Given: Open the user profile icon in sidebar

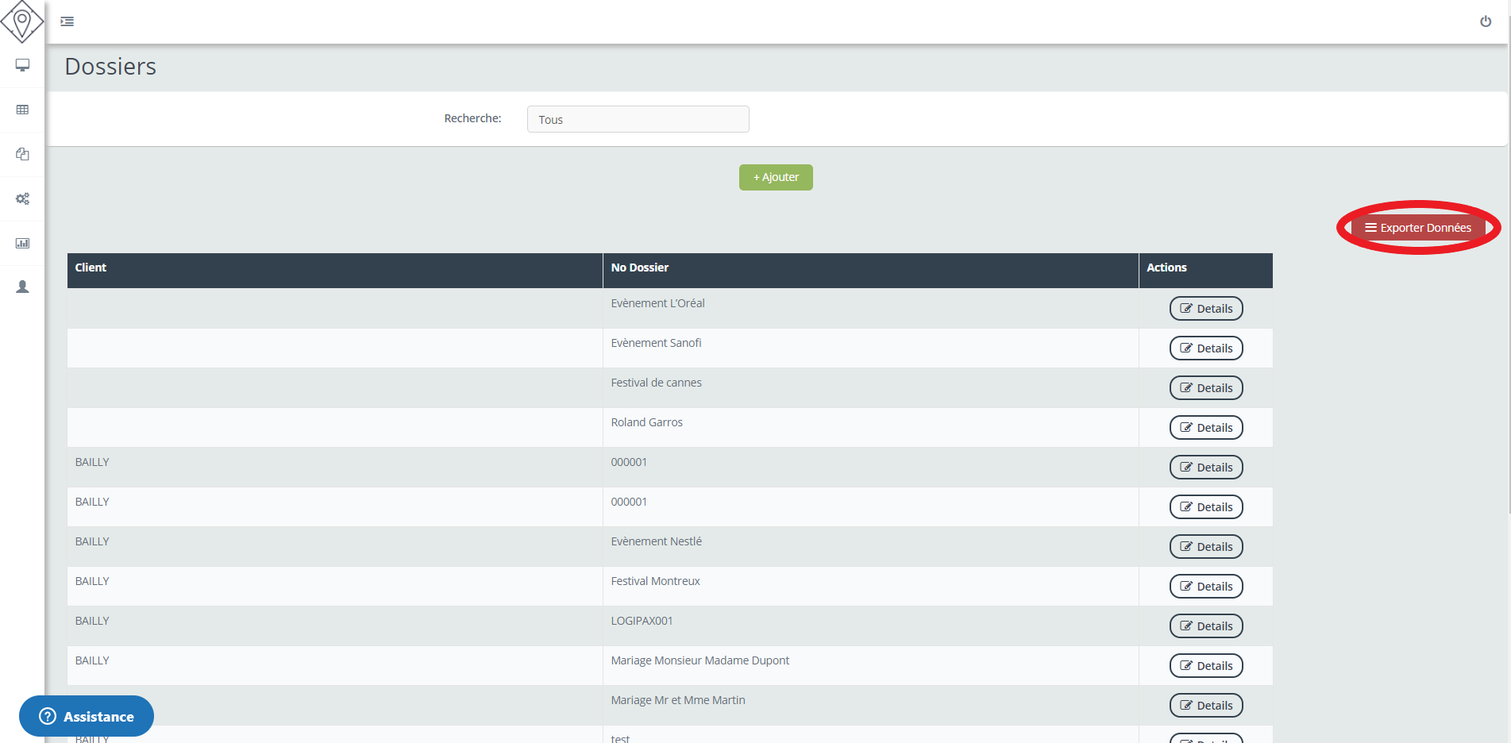Looking at the screenshot, I should [22, 287].
